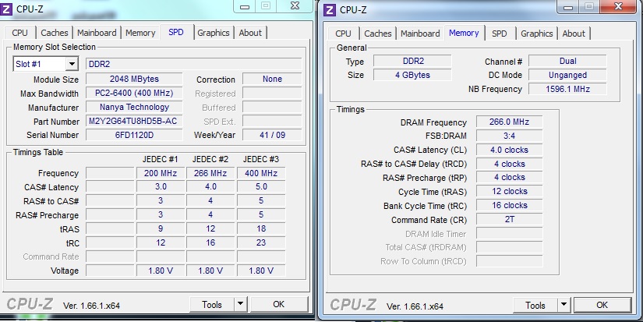Open the Caches tab in the left CPU-Z window

54,33
